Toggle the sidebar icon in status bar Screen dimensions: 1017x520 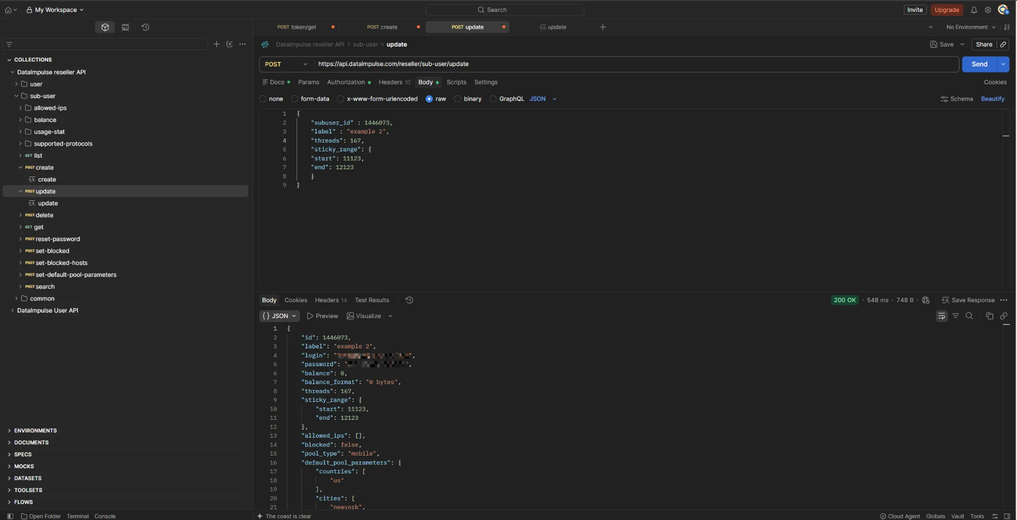[10, 516]
